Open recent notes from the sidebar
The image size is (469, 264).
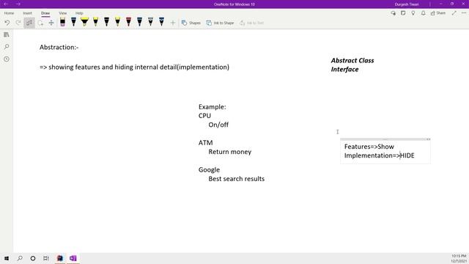click(x=7, y=59)
